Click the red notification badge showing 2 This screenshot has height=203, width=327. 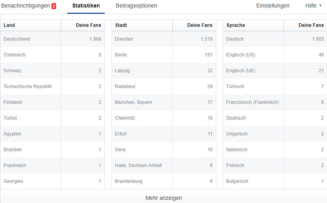click(x=54, y=6)
